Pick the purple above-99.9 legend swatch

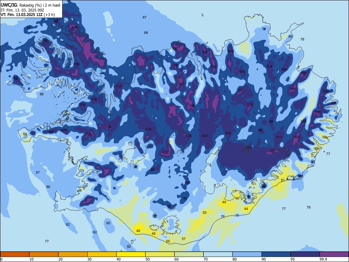[334, 254]
